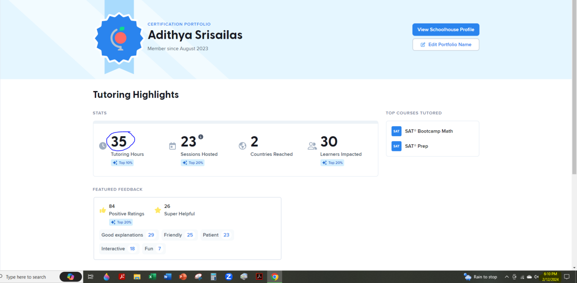Open Task View on the taskbar
Image resolution: width=577 pixels, height=283 pixels.
(91, 277)
